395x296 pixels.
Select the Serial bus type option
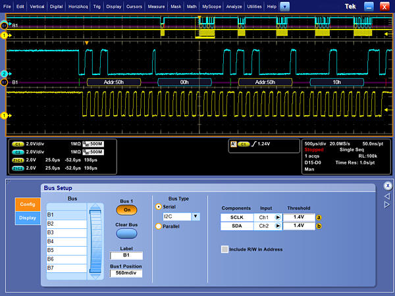click(158, 206)
